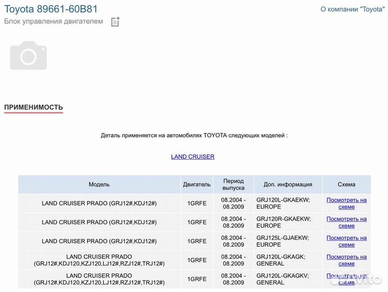This screenshot has height=292, width=388.
Task: Click the 'Доп. информация' column header
Action: [x=288, y=184]
